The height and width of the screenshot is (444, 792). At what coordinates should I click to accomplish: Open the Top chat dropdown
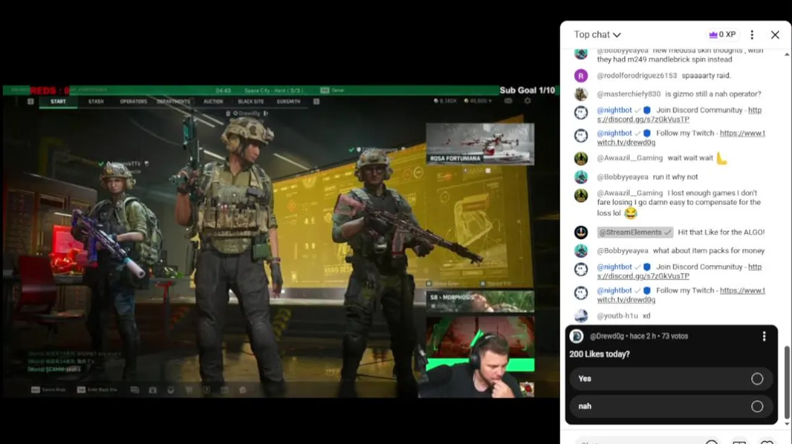pyautogui.click(x=597, y=35)
